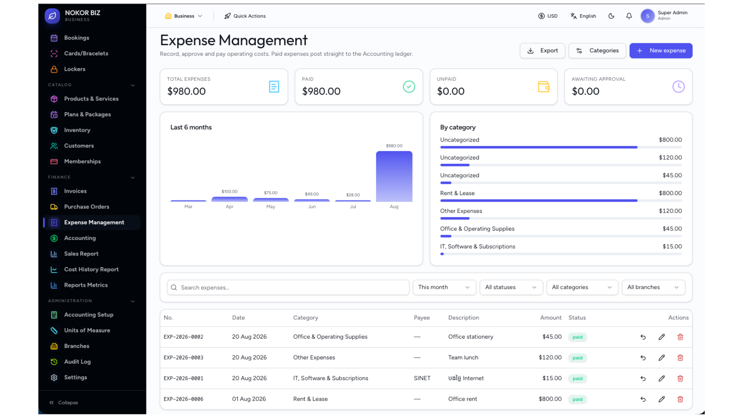Open the Super Admin avatar

(647, 16)
